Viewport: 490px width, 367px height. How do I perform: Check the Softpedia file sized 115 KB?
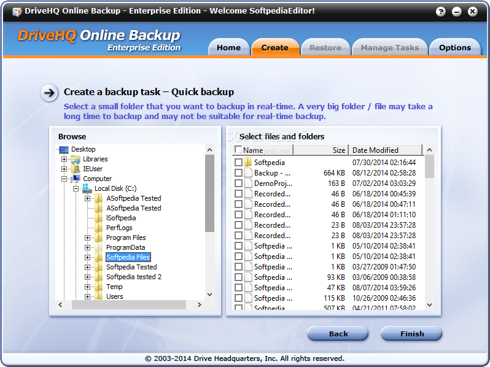point(238,298)
